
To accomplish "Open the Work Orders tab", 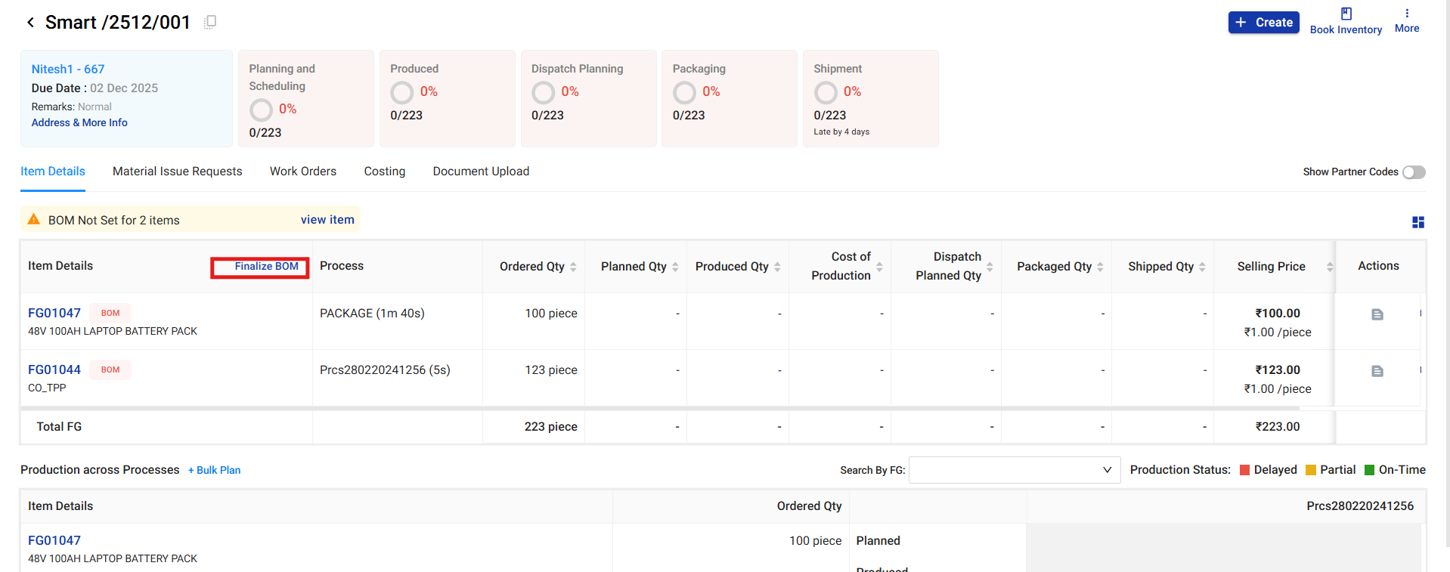I will pyautogui.click(x=302, y=172).
